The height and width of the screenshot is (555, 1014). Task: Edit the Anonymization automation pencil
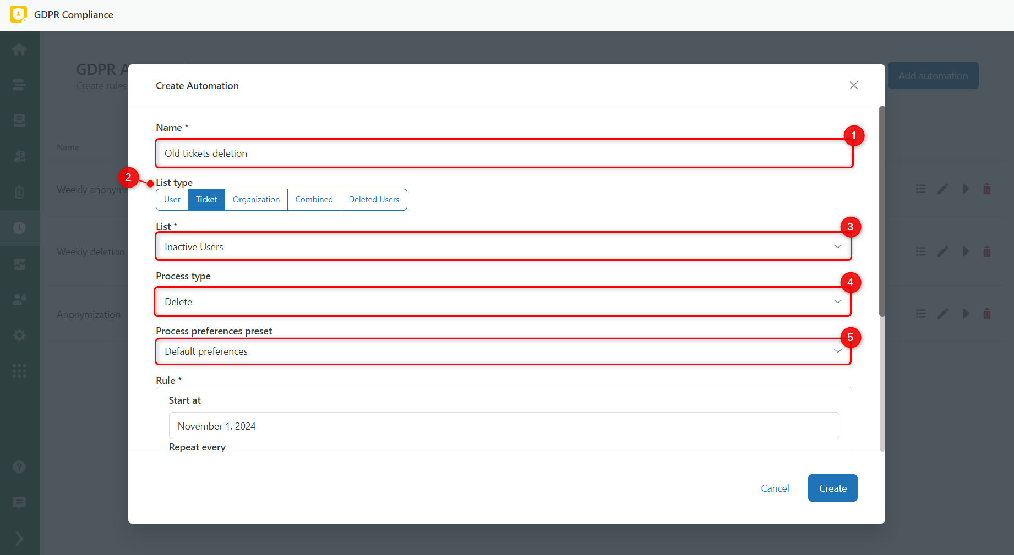coord(943,314)
